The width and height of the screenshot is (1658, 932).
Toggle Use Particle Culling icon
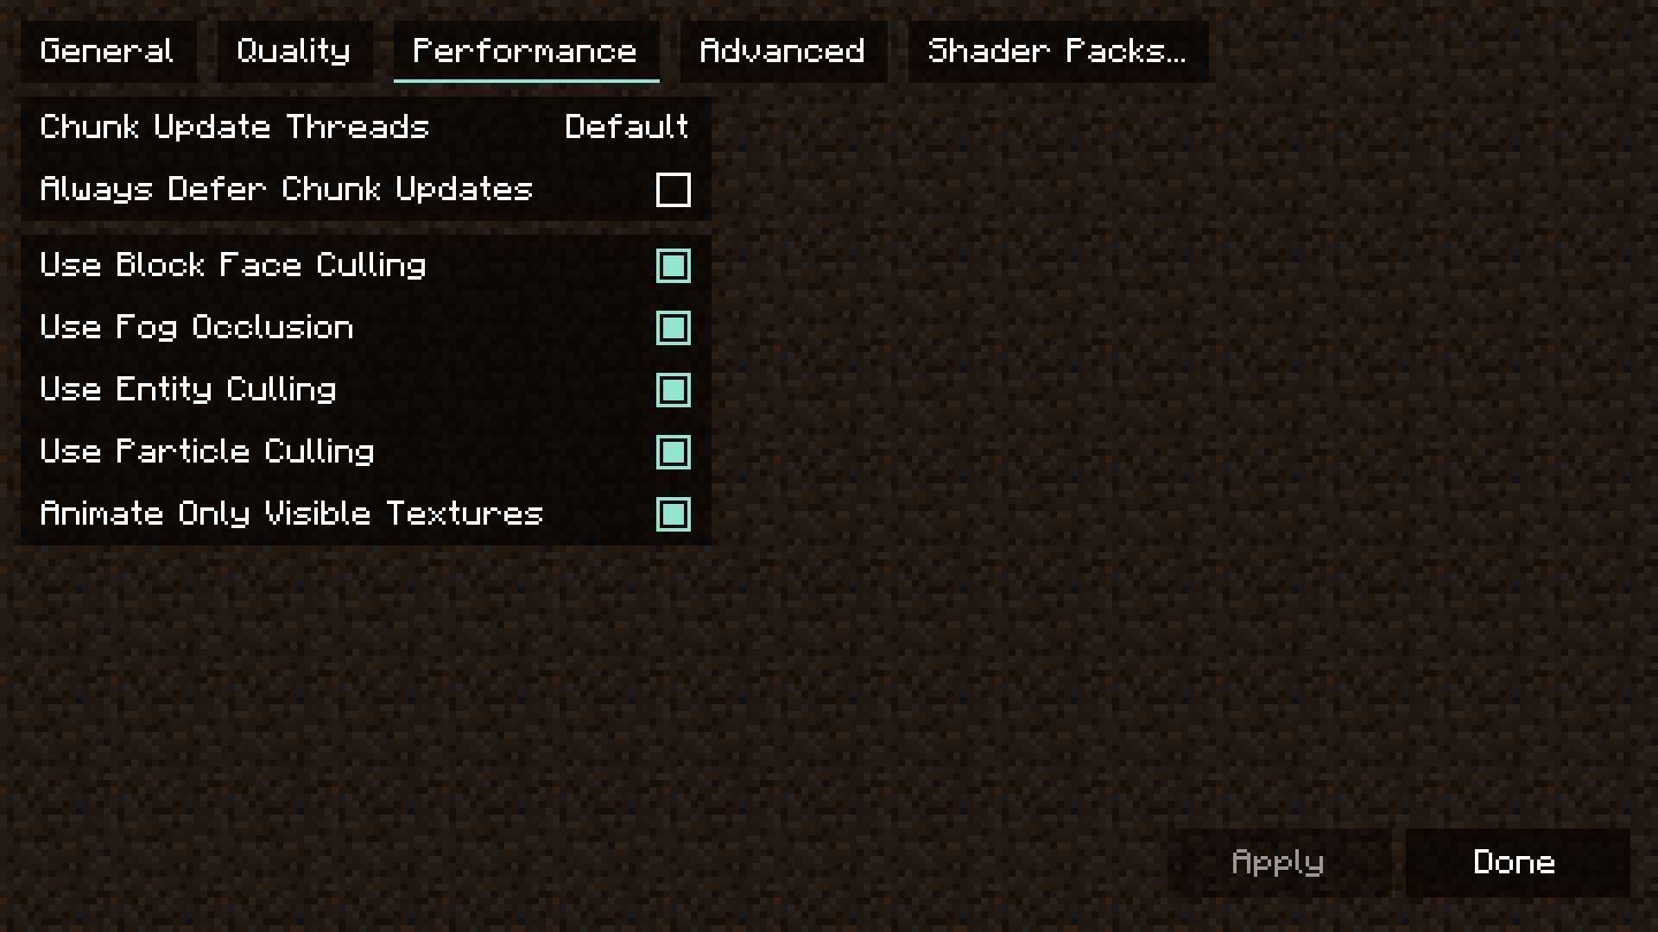pyautogui.click(x=673, y=450)
